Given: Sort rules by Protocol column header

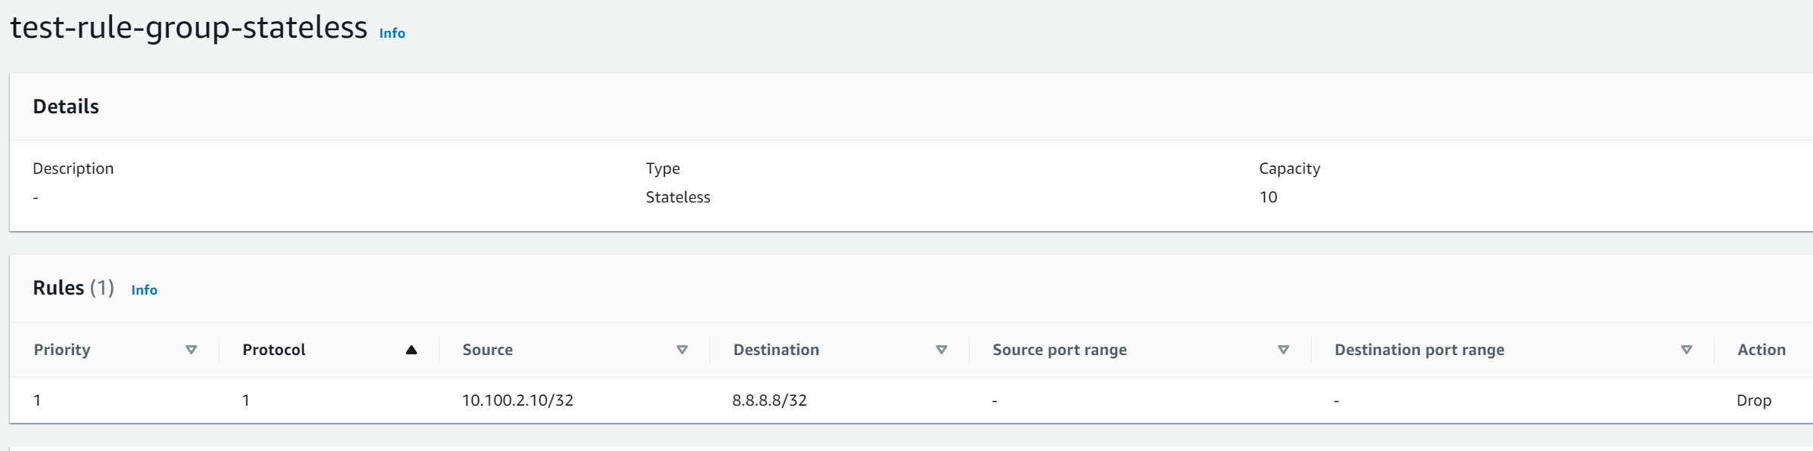Looking at the screenshot, I should tap(274, 350).
